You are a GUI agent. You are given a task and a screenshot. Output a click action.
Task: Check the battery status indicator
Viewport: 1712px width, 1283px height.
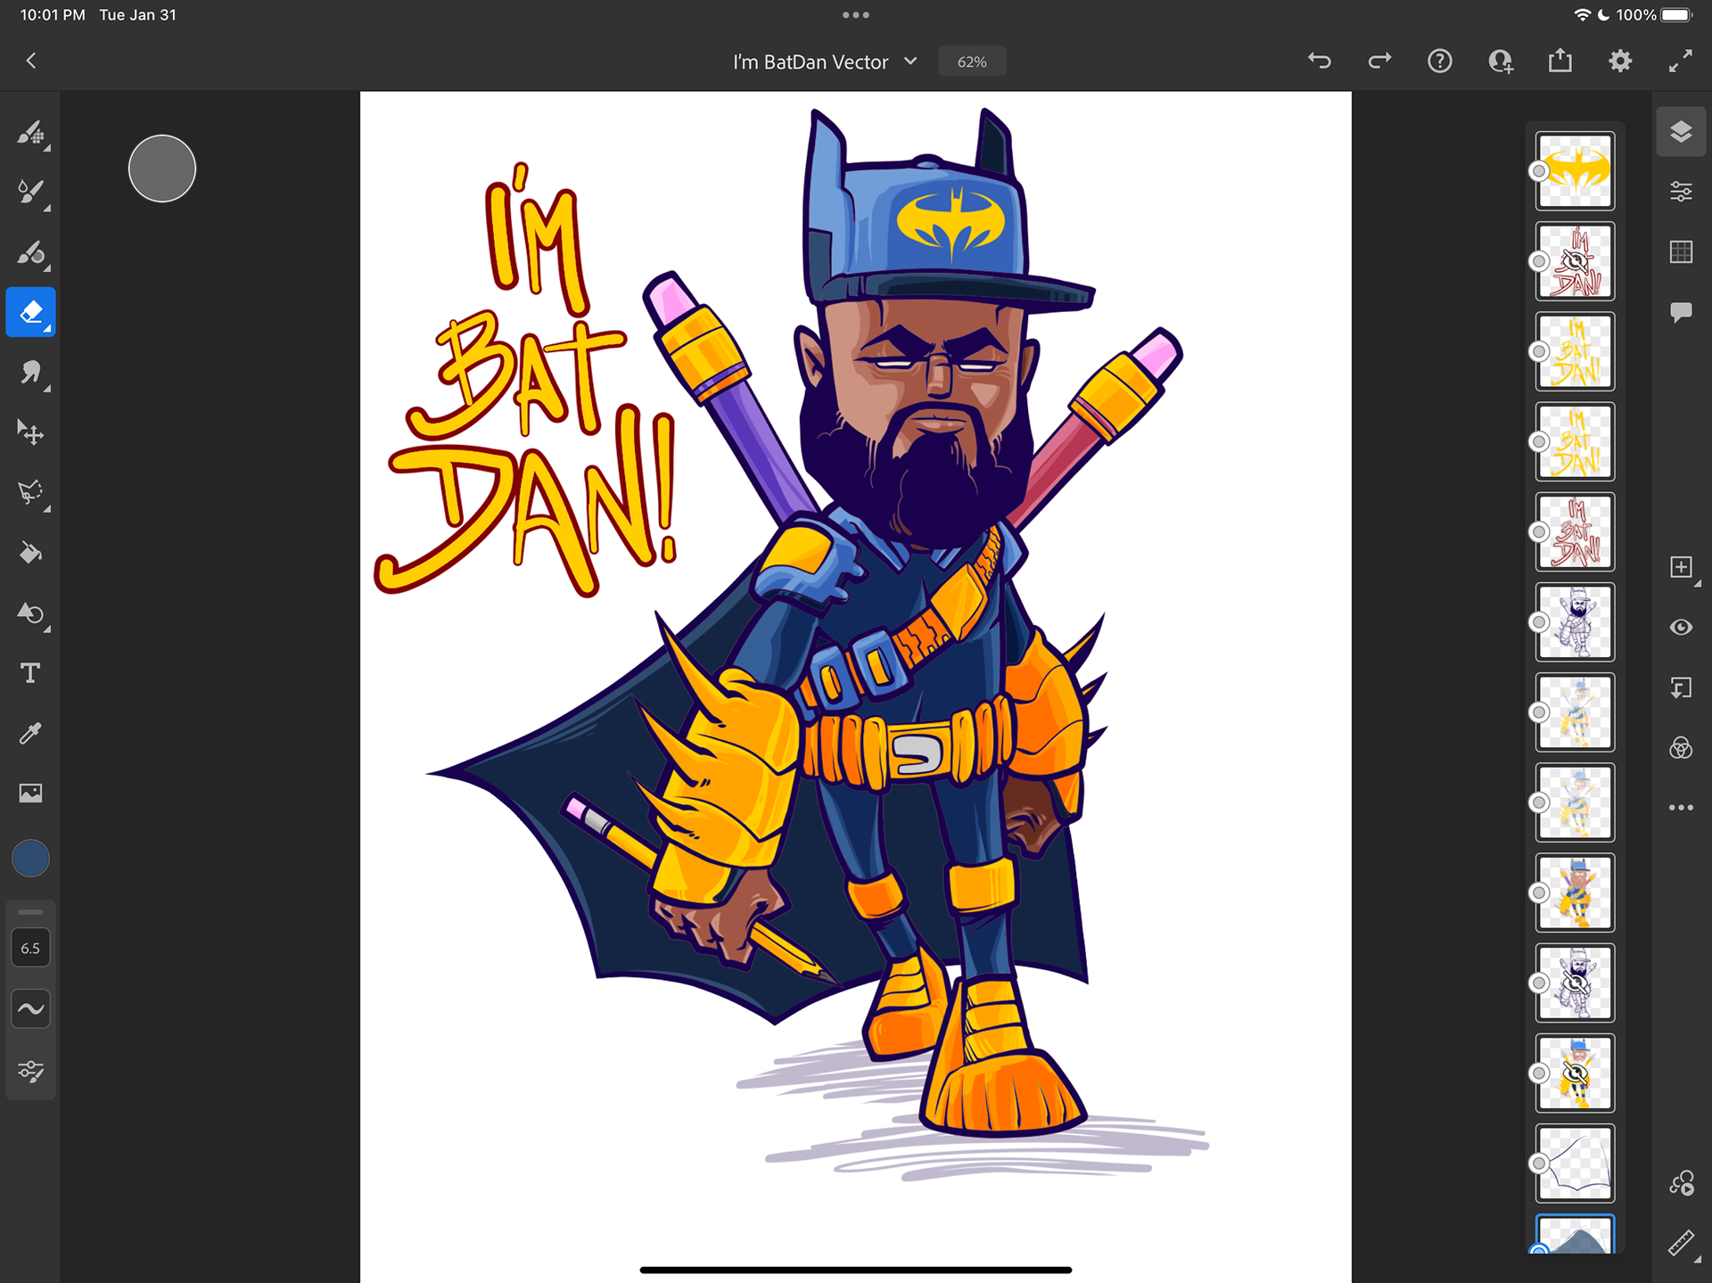pyautogui.click(x=1675, y=15)
